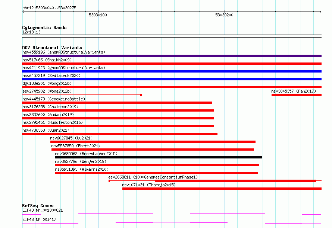Image resolution: width=332 pixels, height=228 pixels.
Task: Click the black esv3685562 variant bar
Action: (x=159, y=157)
